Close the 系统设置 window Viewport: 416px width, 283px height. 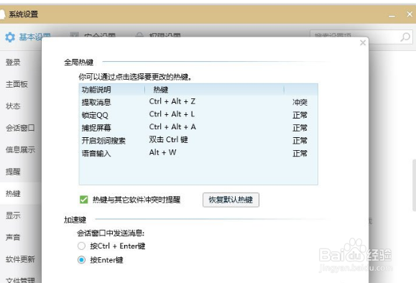[410, 14]
